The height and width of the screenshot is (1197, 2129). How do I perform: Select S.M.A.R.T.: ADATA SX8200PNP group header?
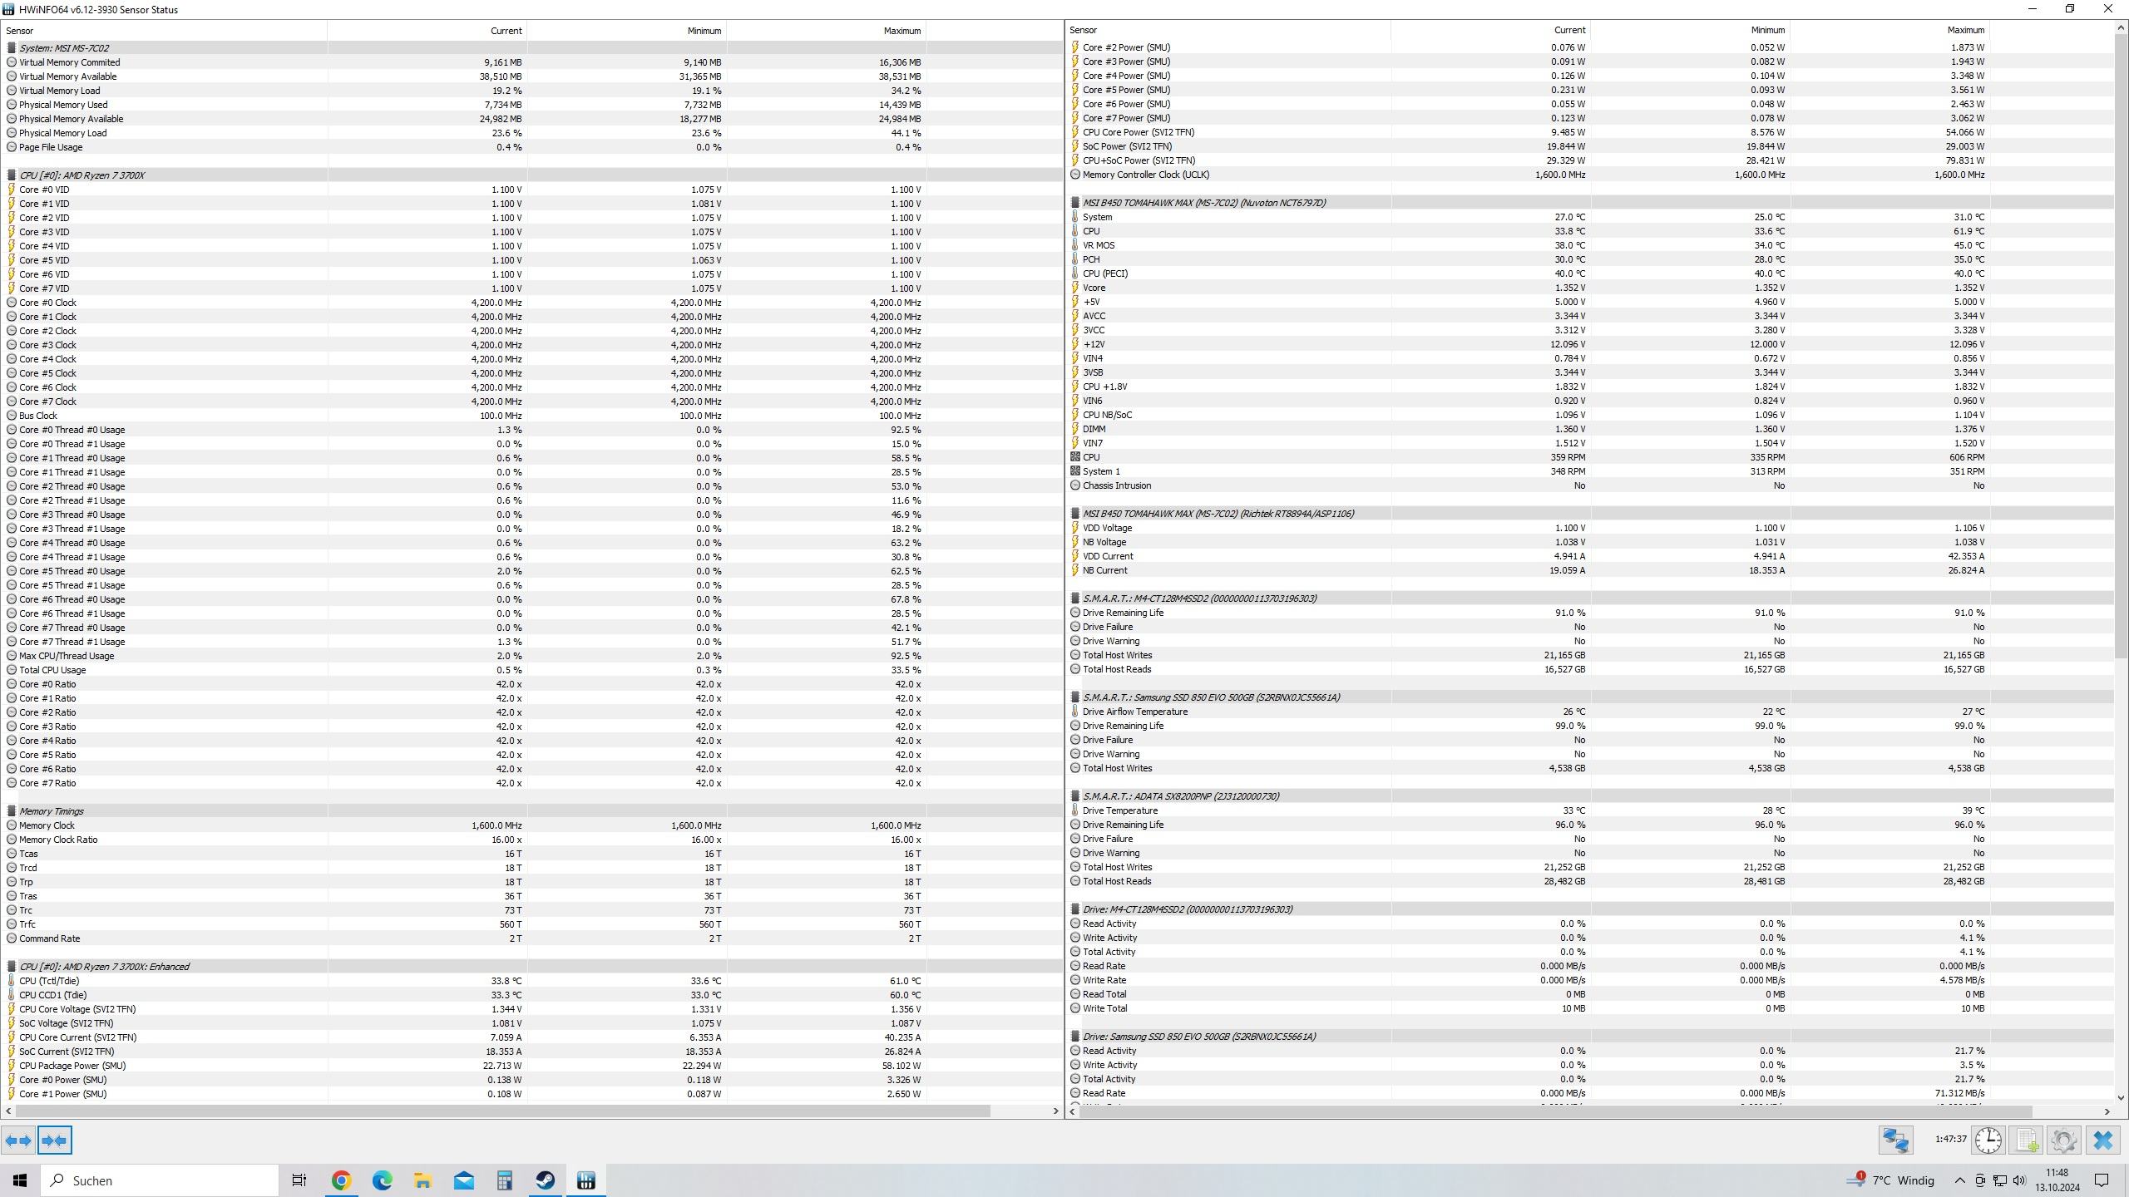pos(1590,796)
